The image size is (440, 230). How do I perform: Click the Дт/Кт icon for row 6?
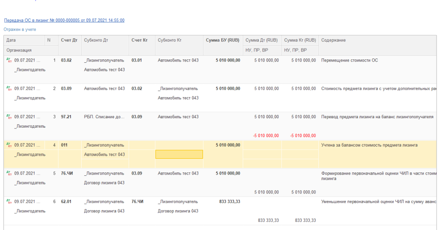coord(9,202)
